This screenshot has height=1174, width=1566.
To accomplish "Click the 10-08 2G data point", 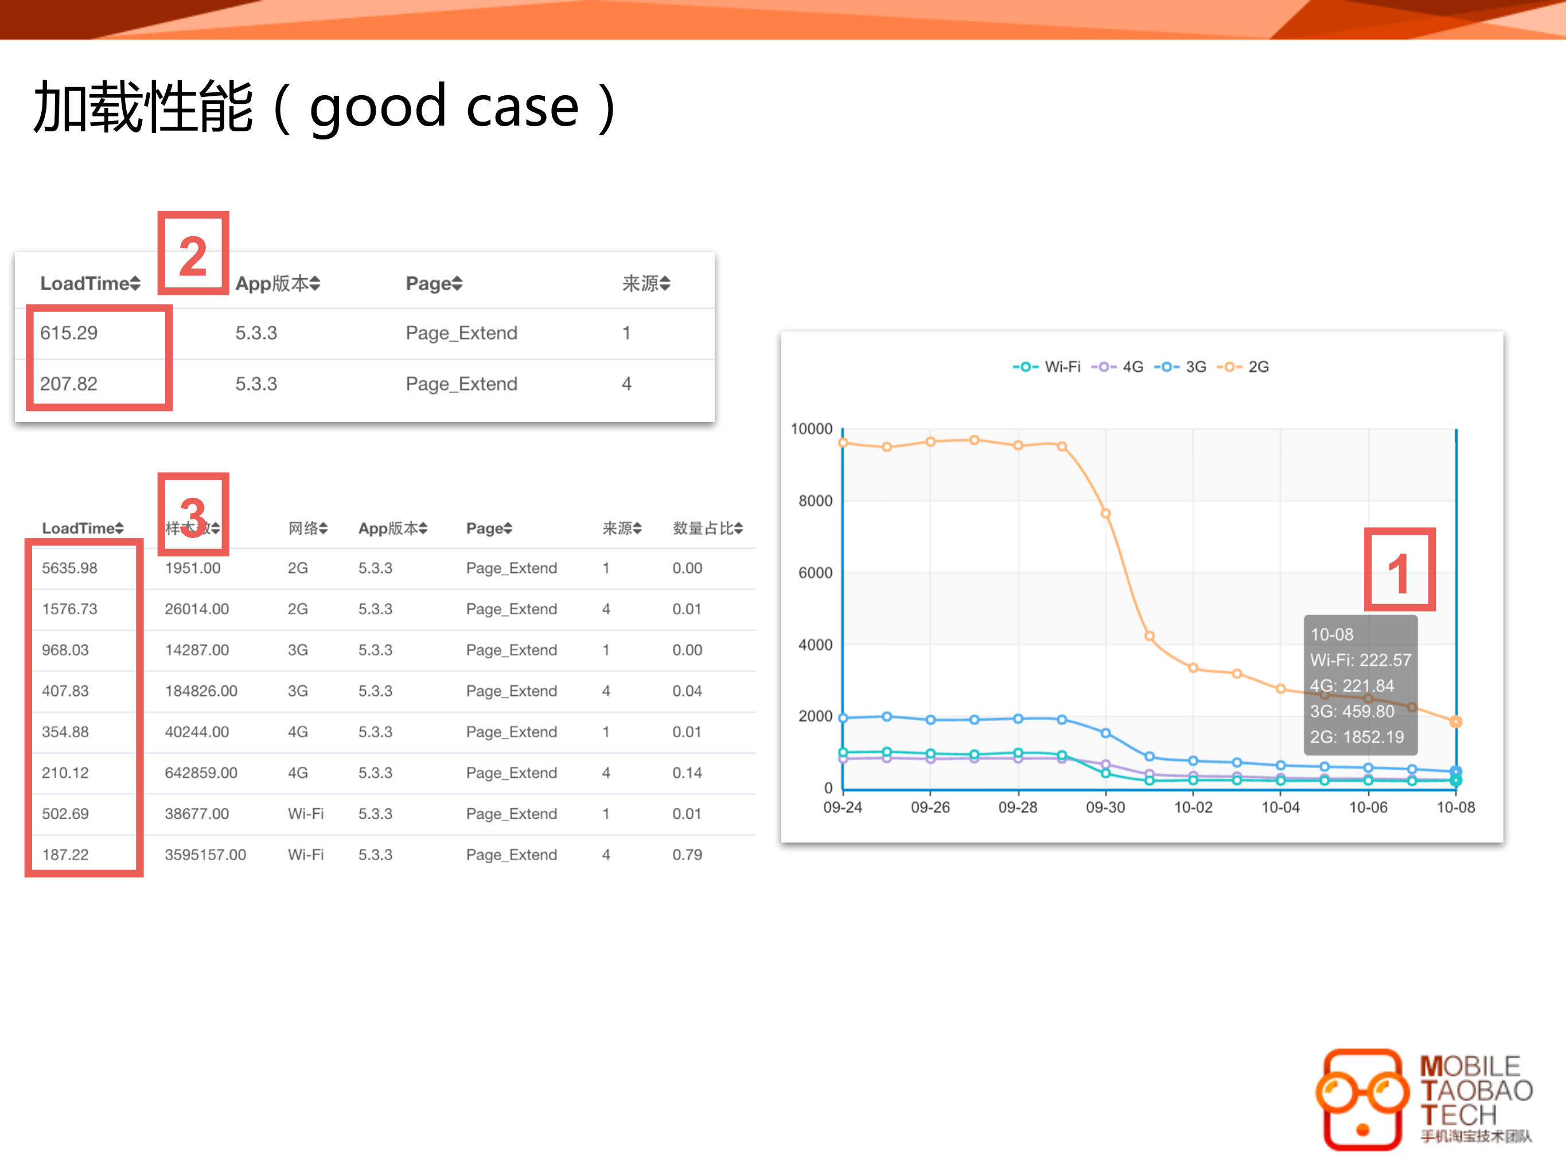I will click(1455, 722).
